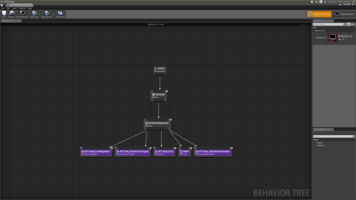The height and width of the screenshot is (200, 356).
Task: Collapse the Keys section in Blackboard
Action: pyautogui.click(x=314, y=139)
